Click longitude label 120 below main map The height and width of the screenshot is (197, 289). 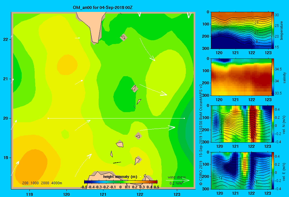pos(66,194)
